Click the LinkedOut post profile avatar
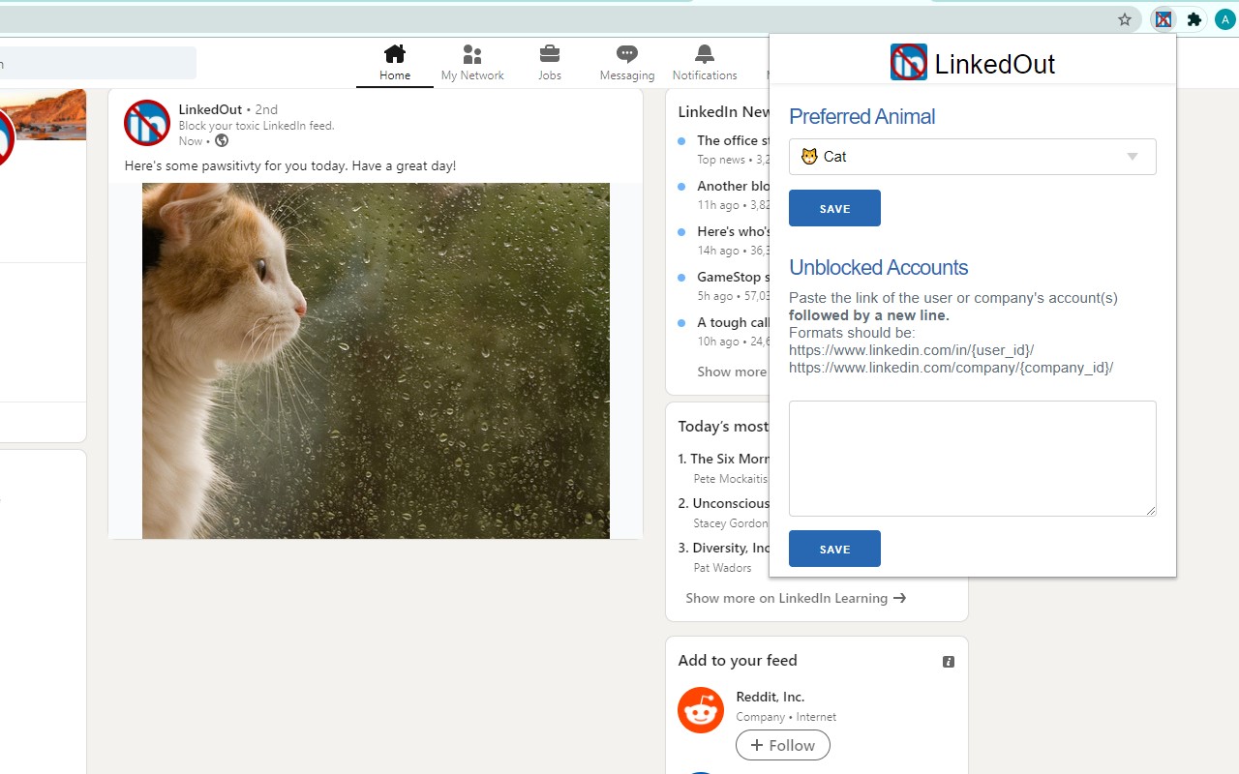The width and height of the screenshot is (1239, 774). pos(147,123)
